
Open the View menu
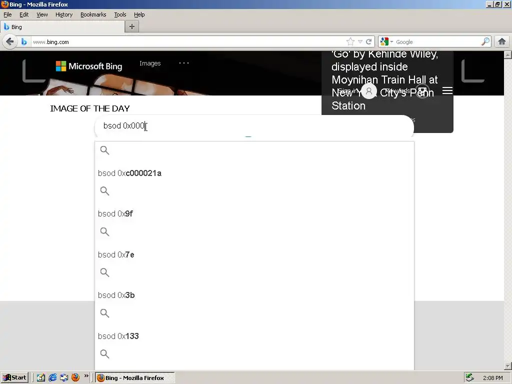[x=42, y=14]
